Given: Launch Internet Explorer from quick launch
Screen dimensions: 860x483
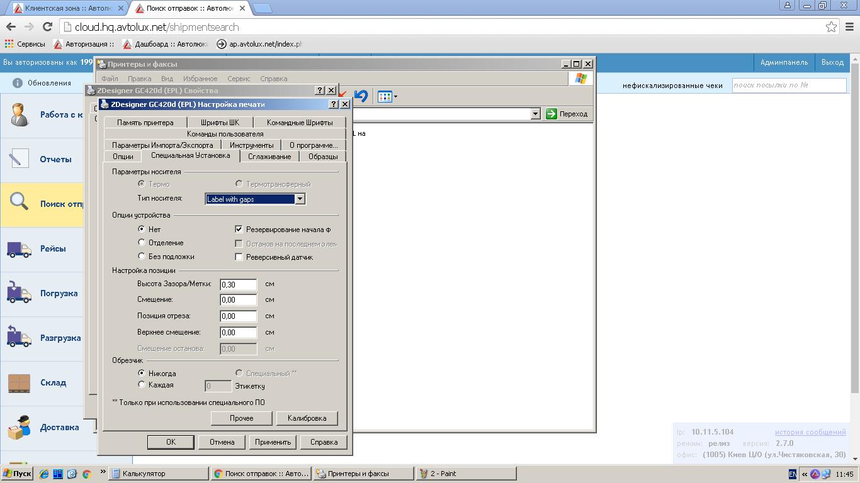Looking at the screenshot, I should click(44, 474).
